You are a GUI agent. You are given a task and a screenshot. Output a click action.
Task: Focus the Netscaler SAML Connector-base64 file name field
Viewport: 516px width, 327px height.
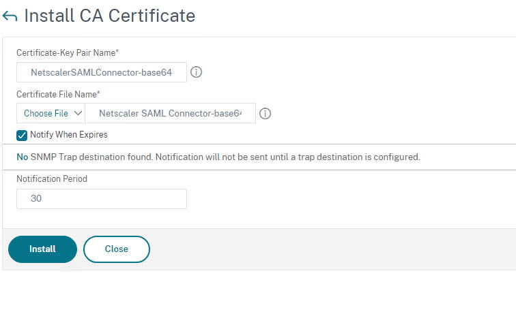pos(170,113)
